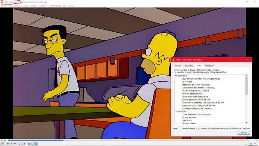Viewport: 259px width, 146px height.
Task: Adjust the volume slider
Action: [x=253, y=144]
